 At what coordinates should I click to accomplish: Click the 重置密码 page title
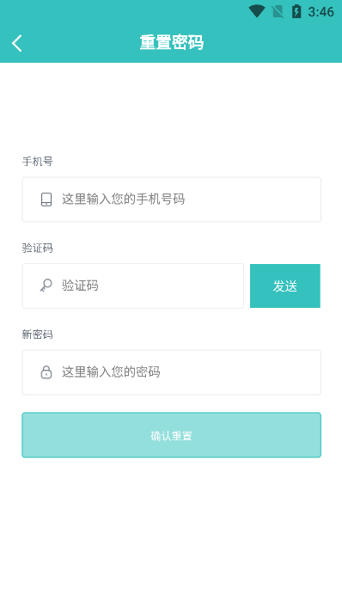pos(171,43)
